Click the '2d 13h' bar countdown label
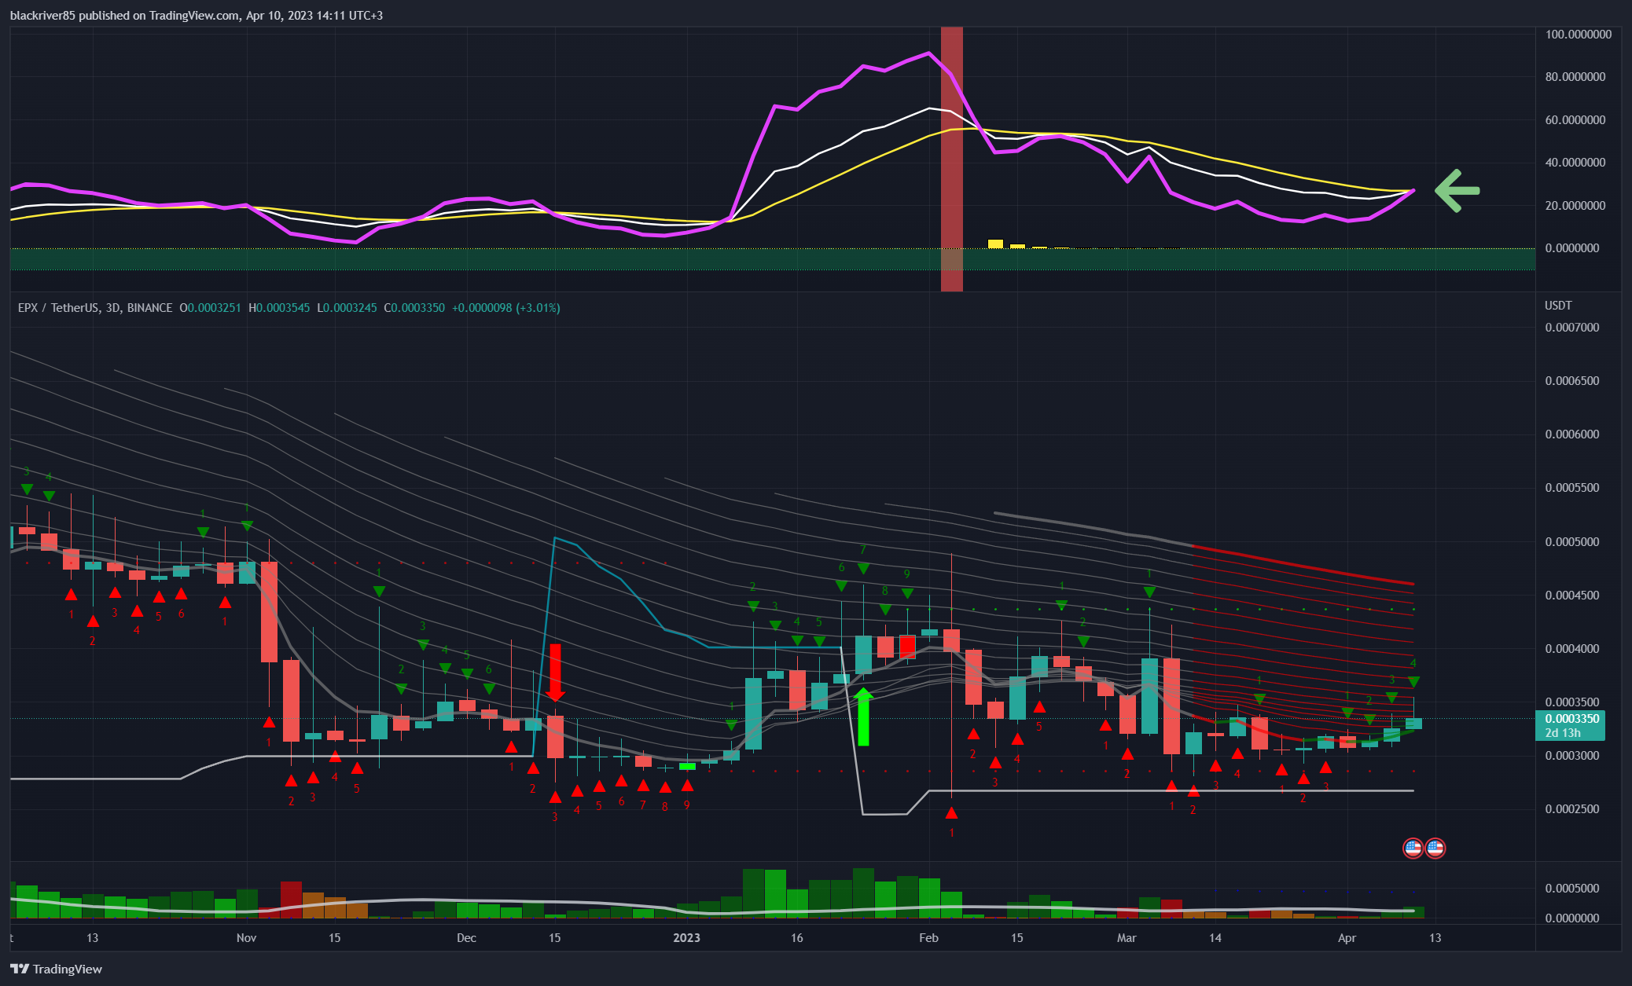 (x=1563, y=733)
